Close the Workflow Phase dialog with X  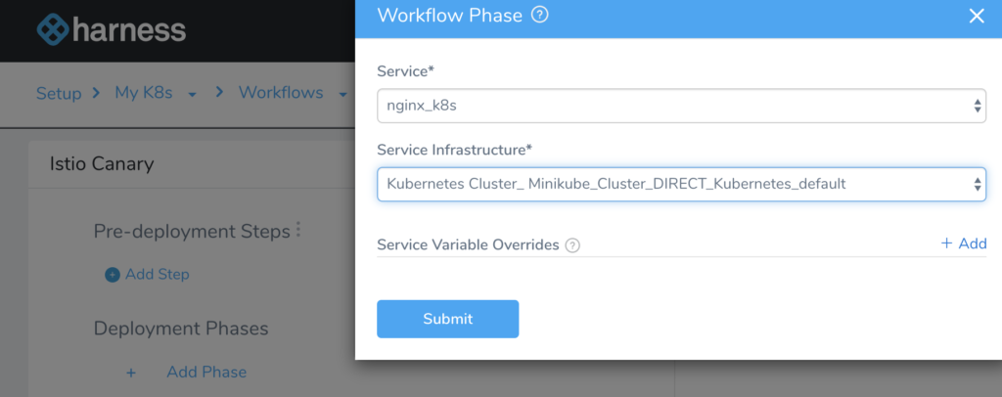[x=977, y=16]
